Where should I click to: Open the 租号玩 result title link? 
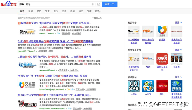tap(54, 95)
